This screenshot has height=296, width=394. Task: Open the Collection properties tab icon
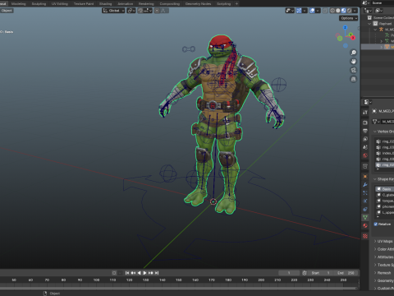click(365, 166)
